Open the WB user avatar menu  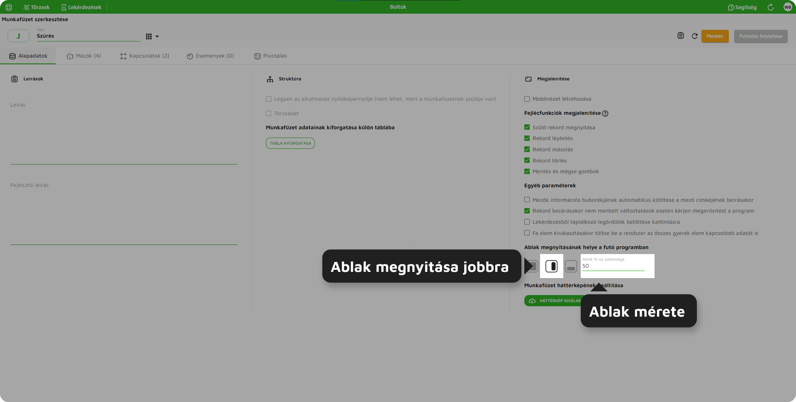[788, 7]
